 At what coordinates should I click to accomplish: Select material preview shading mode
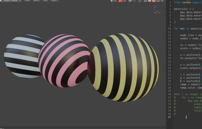[154, 1]
